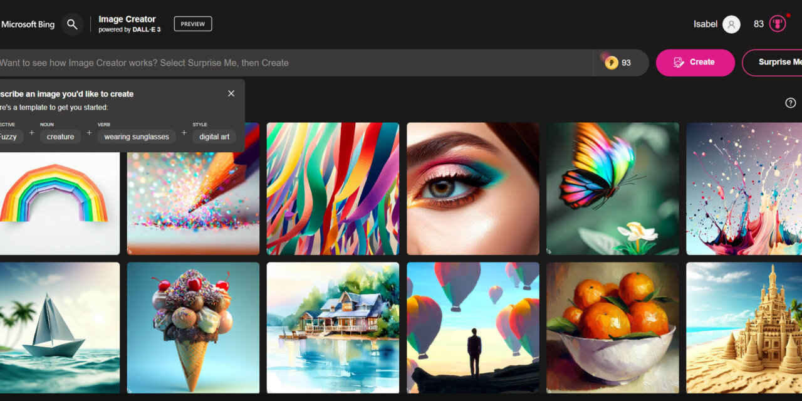This screenshot has width=802, height=401.
Task: Click the Surprise Me button
Action: (x=773, y=63)
